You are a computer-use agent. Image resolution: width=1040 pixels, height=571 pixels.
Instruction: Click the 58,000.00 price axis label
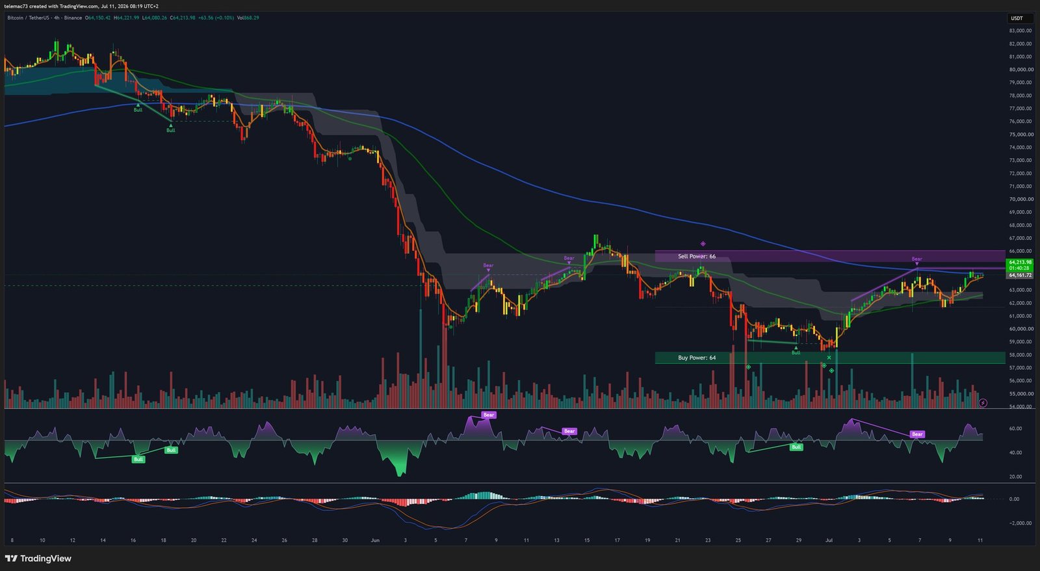[1020, 355]
